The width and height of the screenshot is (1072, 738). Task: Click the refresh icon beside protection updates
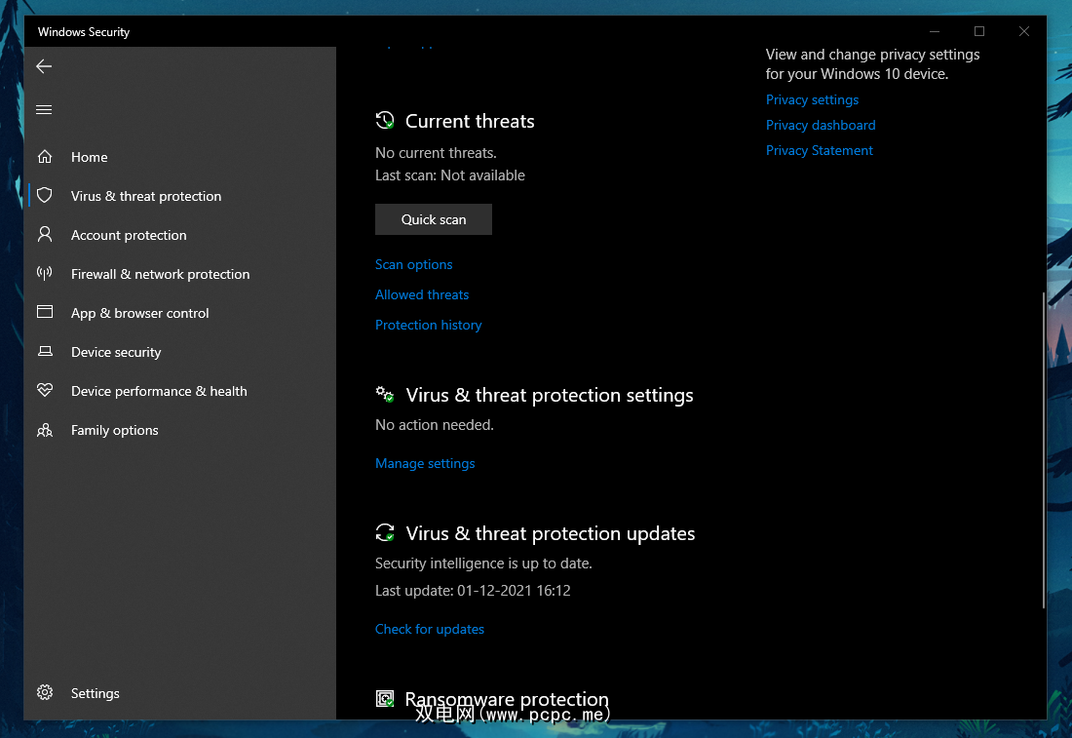tap(385, 533)
